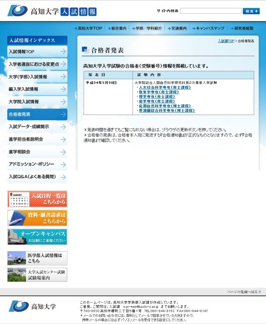Click the 検索 search button
The image size is (266, 324).
pyautogui.click(x=251, y=11)
